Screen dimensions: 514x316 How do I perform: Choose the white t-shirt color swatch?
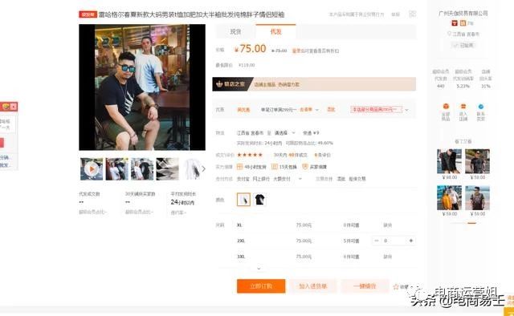(x=243, y=200)
